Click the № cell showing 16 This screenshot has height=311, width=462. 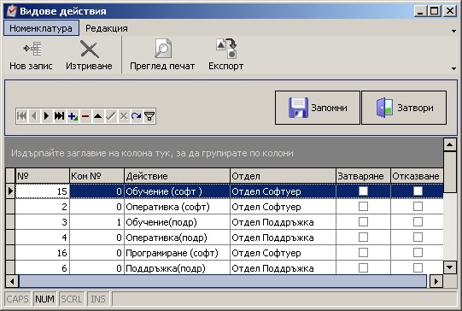42,253
